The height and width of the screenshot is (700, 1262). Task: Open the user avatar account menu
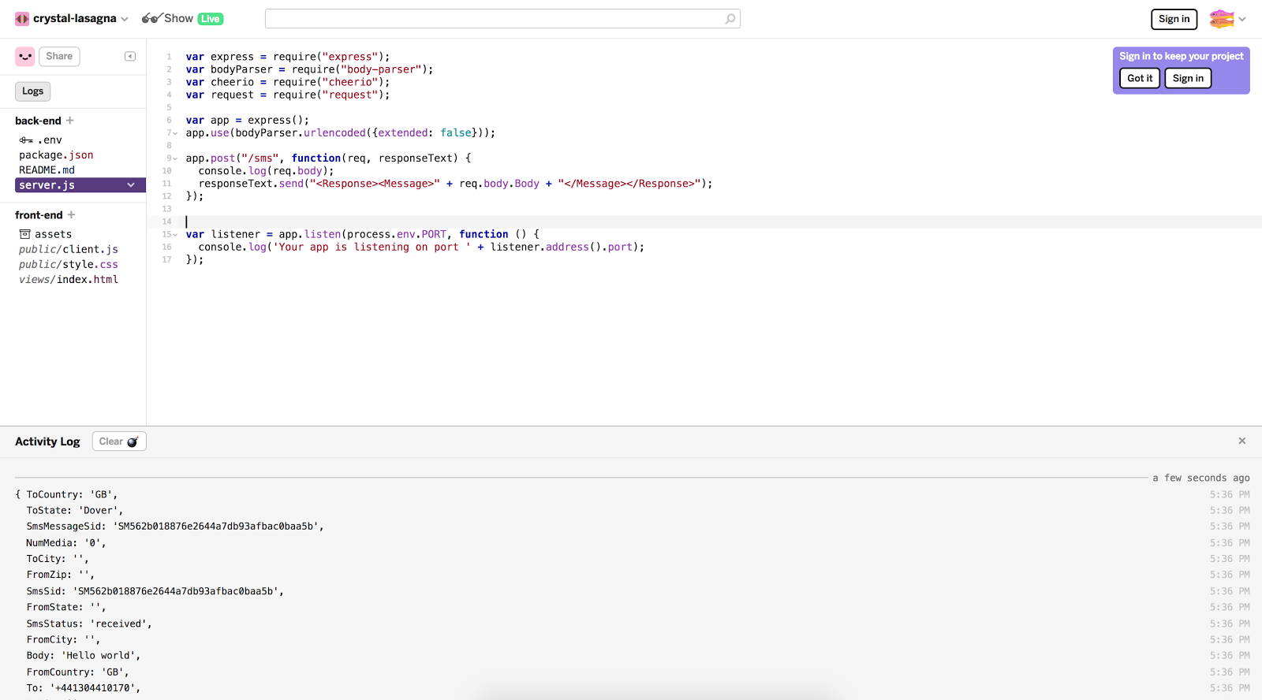coord(1227,19)
